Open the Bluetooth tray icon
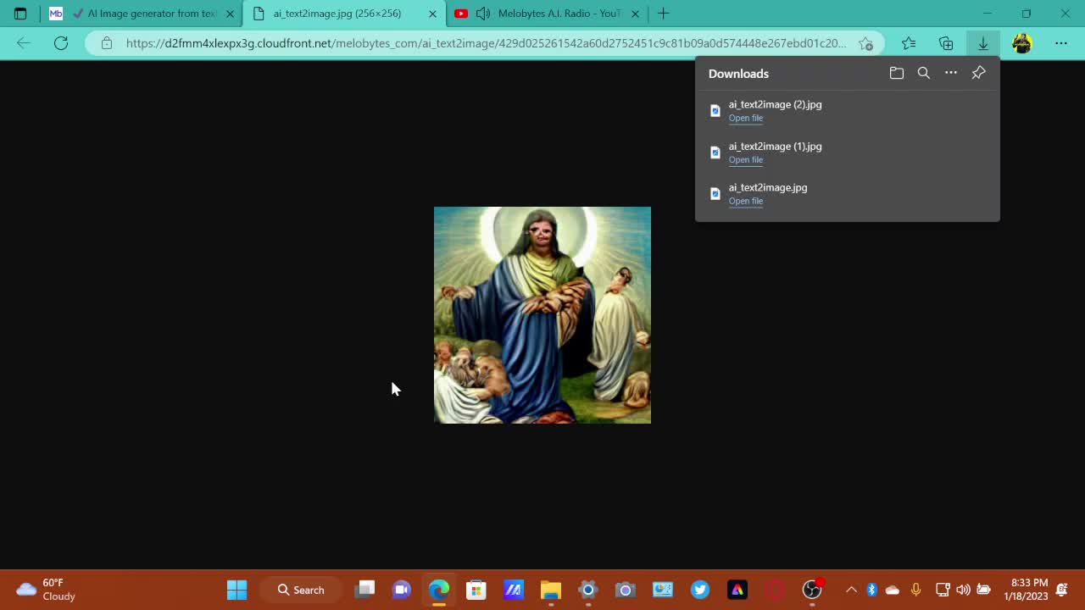Screen dimensions: 1085x610 click(871, 590)
